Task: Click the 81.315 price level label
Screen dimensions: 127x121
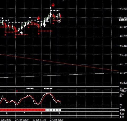Action: coord(124,27)
